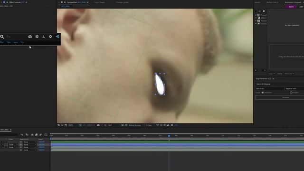
Task: Click the right scroll arrow under the category list
Action: pyautogui.click(x=265, y=70)
